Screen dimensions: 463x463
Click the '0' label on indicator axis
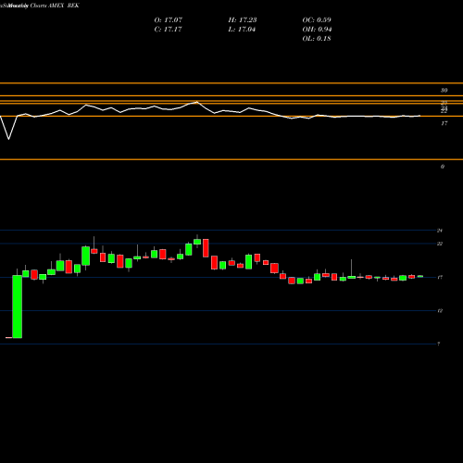443,167
